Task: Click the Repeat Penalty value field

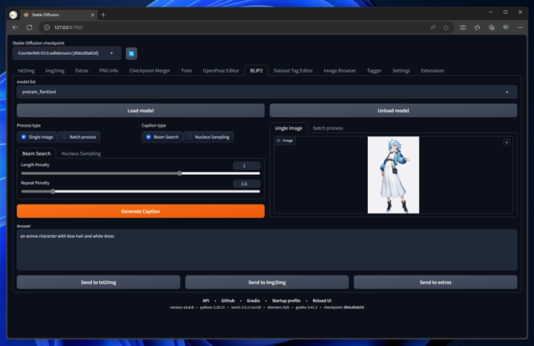Action: tap(246, 184)
